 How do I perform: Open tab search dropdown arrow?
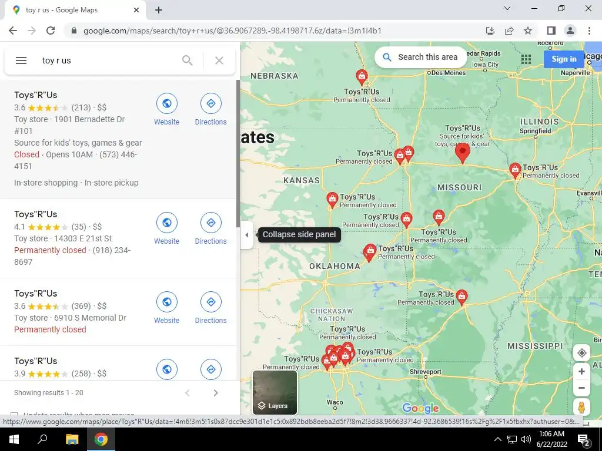(507, 8)
